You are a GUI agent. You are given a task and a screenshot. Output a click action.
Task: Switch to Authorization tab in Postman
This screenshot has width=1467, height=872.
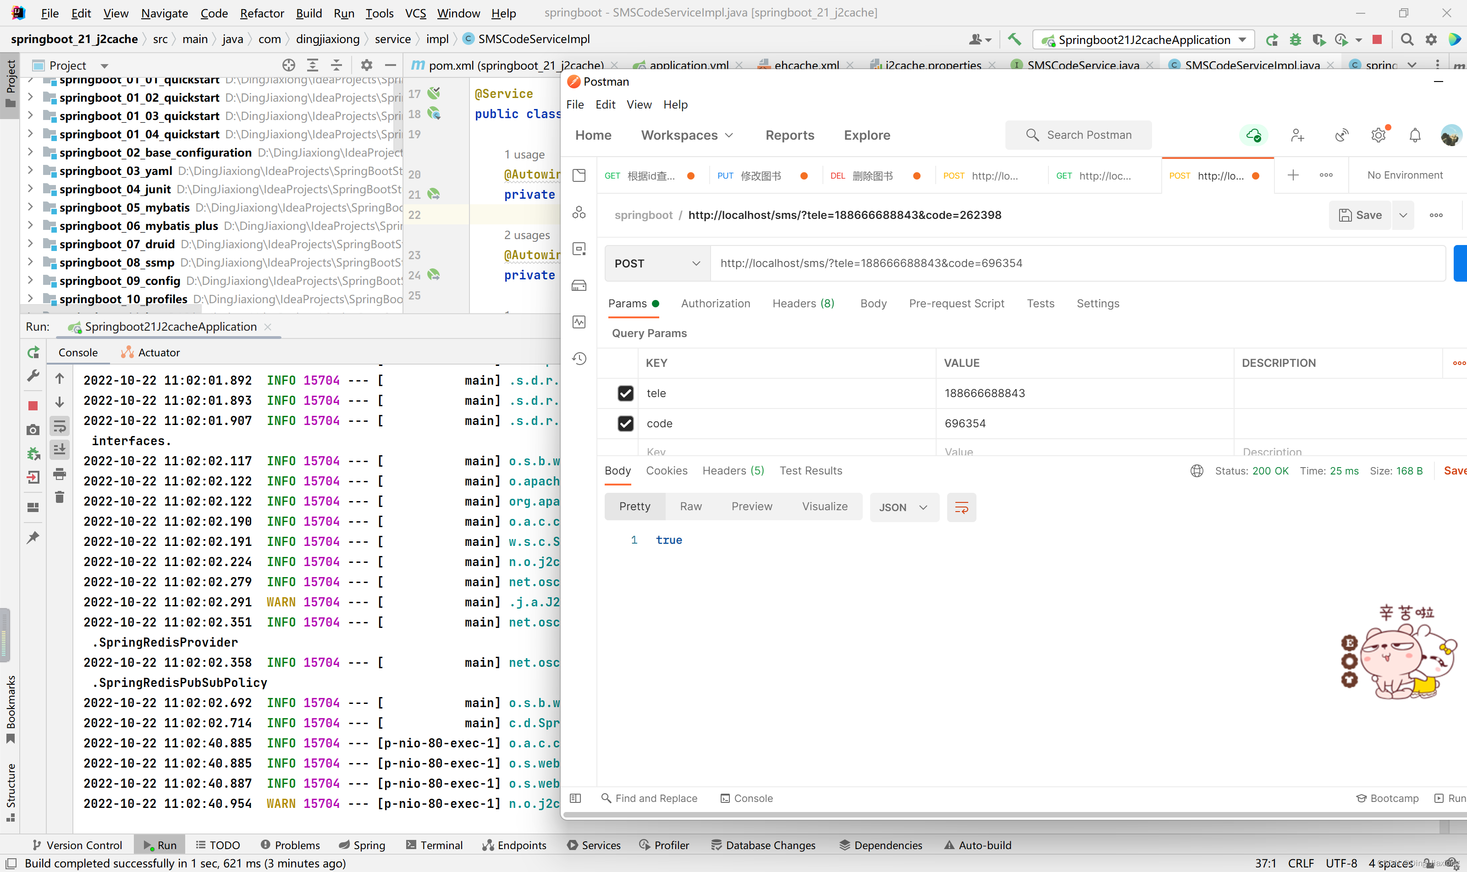(715, 303)
